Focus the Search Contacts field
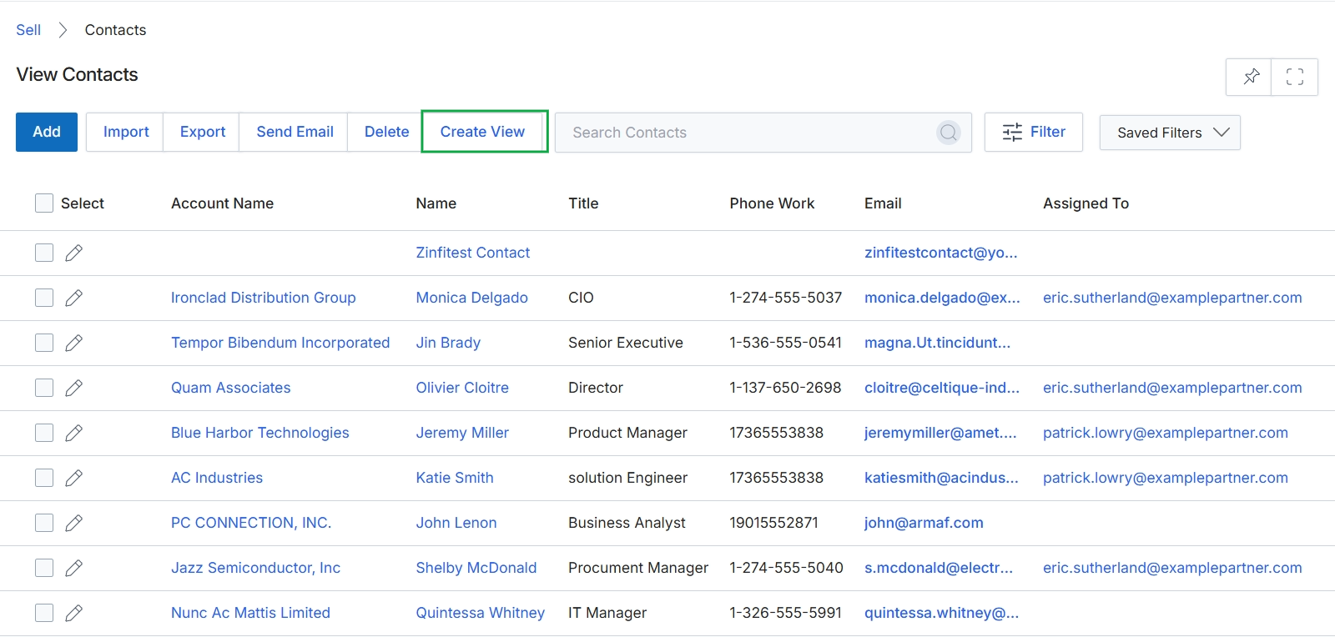The height and width of the screenshot is (637, 1335). [x=763, y=133]
